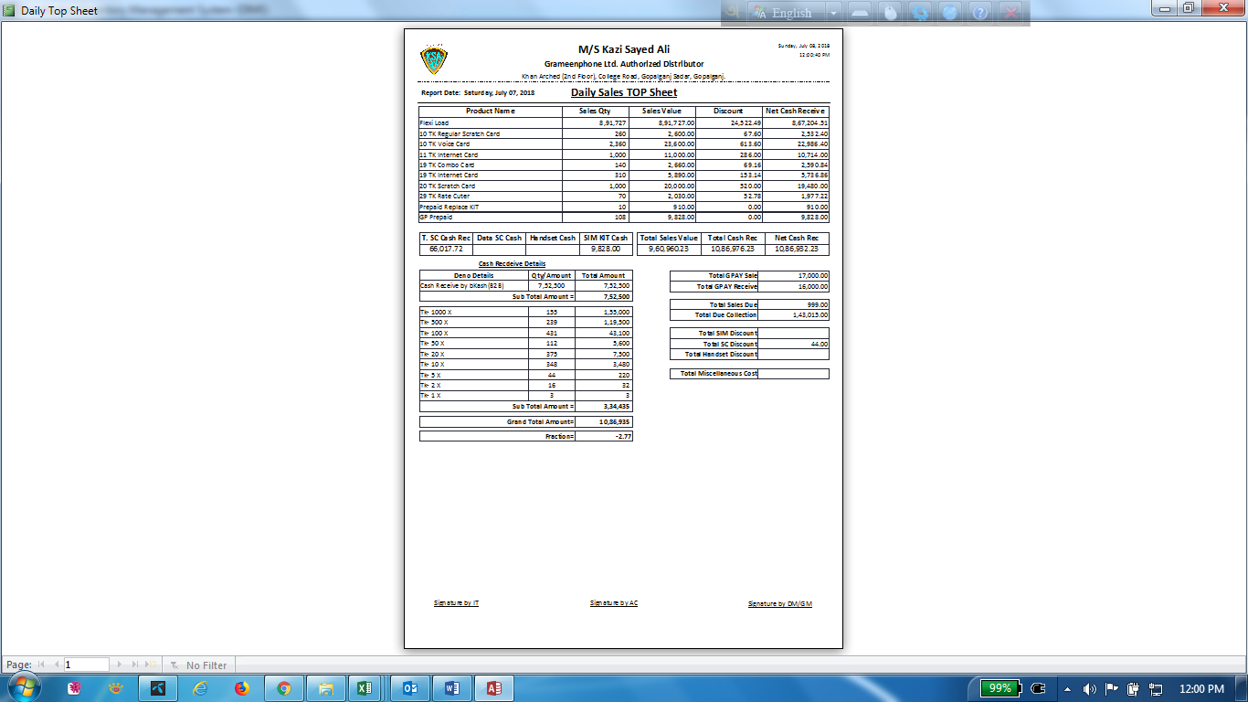Click the volume speaker tray icon
This screenshot has height=702, width=1248.
tap(1089, 688)
